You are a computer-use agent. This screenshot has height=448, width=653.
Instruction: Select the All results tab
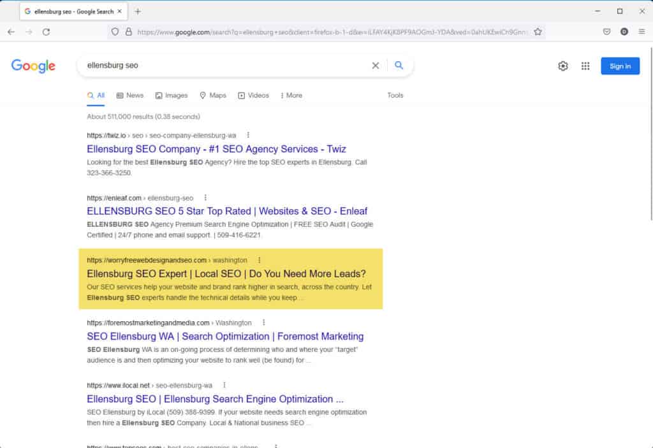96,96
